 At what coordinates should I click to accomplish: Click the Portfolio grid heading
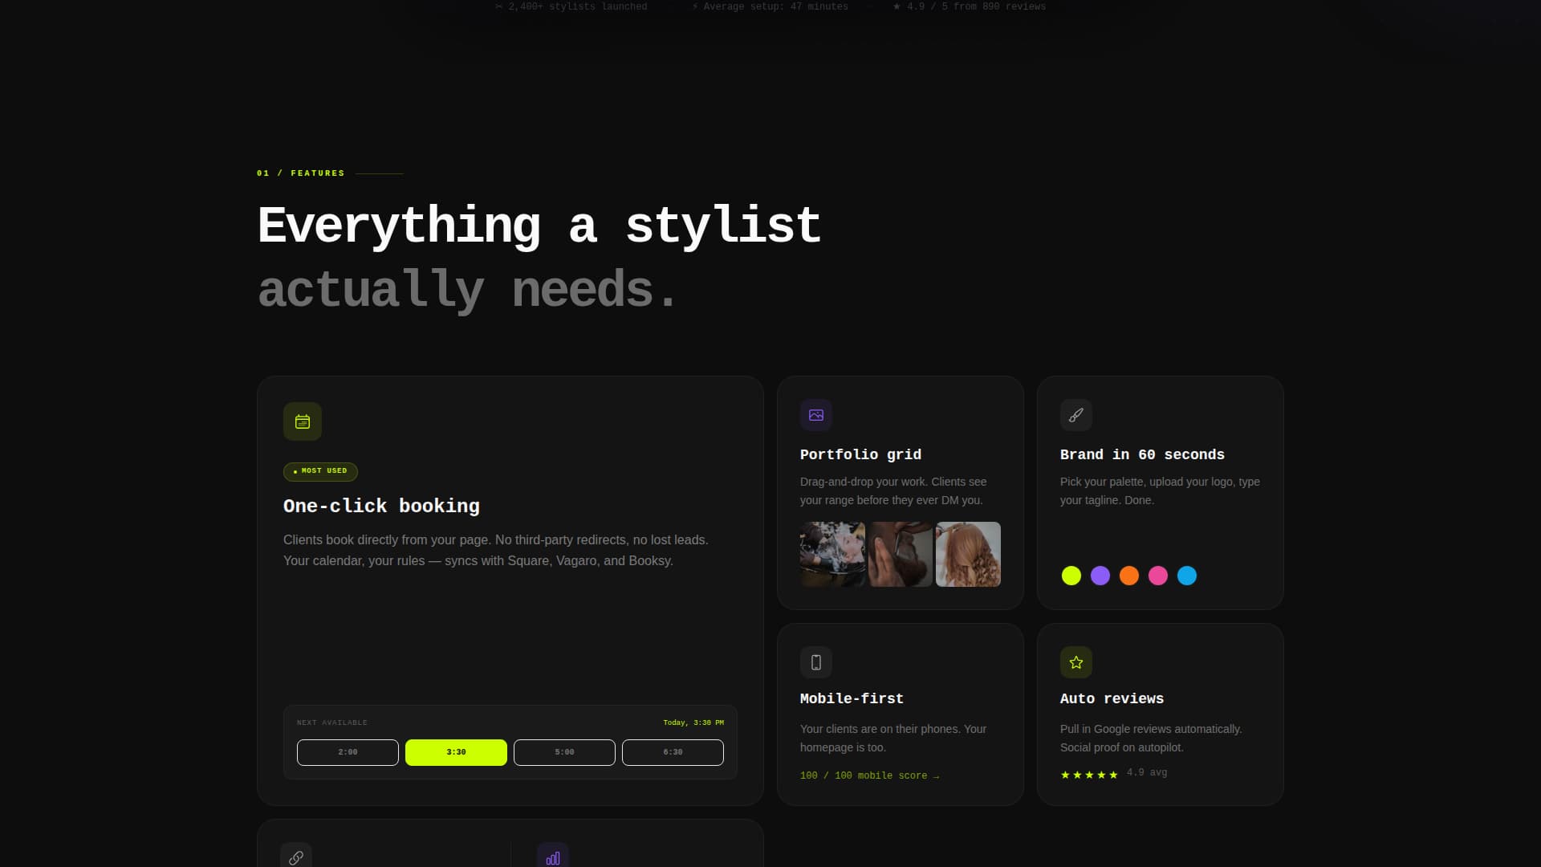click(860, 454)
